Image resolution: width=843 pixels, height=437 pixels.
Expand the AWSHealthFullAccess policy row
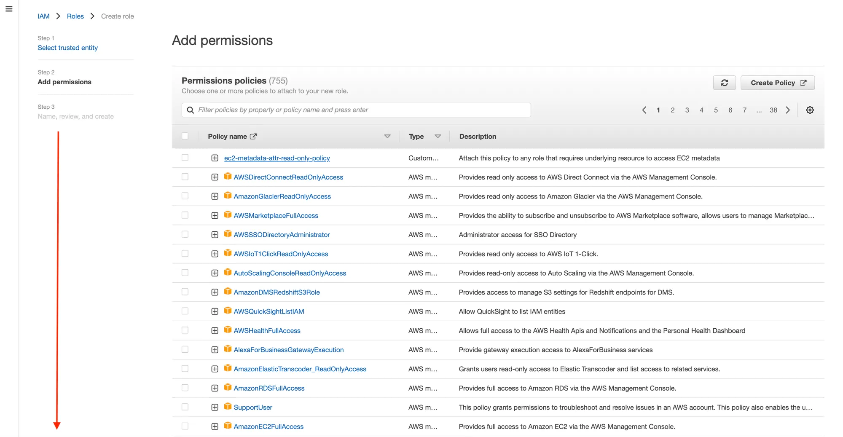click(215, 330)
